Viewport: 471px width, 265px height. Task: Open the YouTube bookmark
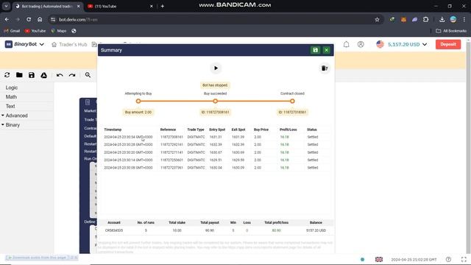(x=35, y=31)
